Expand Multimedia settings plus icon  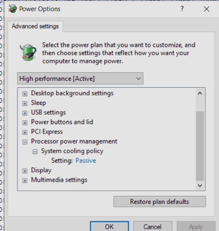[x=25, y=181]
